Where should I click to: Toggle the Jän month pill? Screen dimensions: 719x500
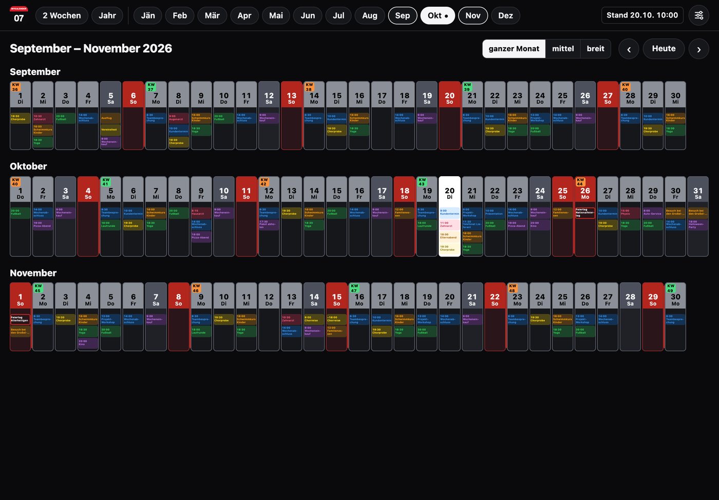pyautogui.click(x=148, y=15)
